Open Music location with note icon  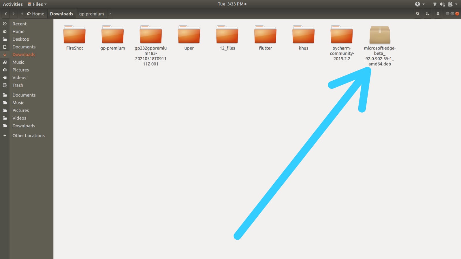point(27,62)
